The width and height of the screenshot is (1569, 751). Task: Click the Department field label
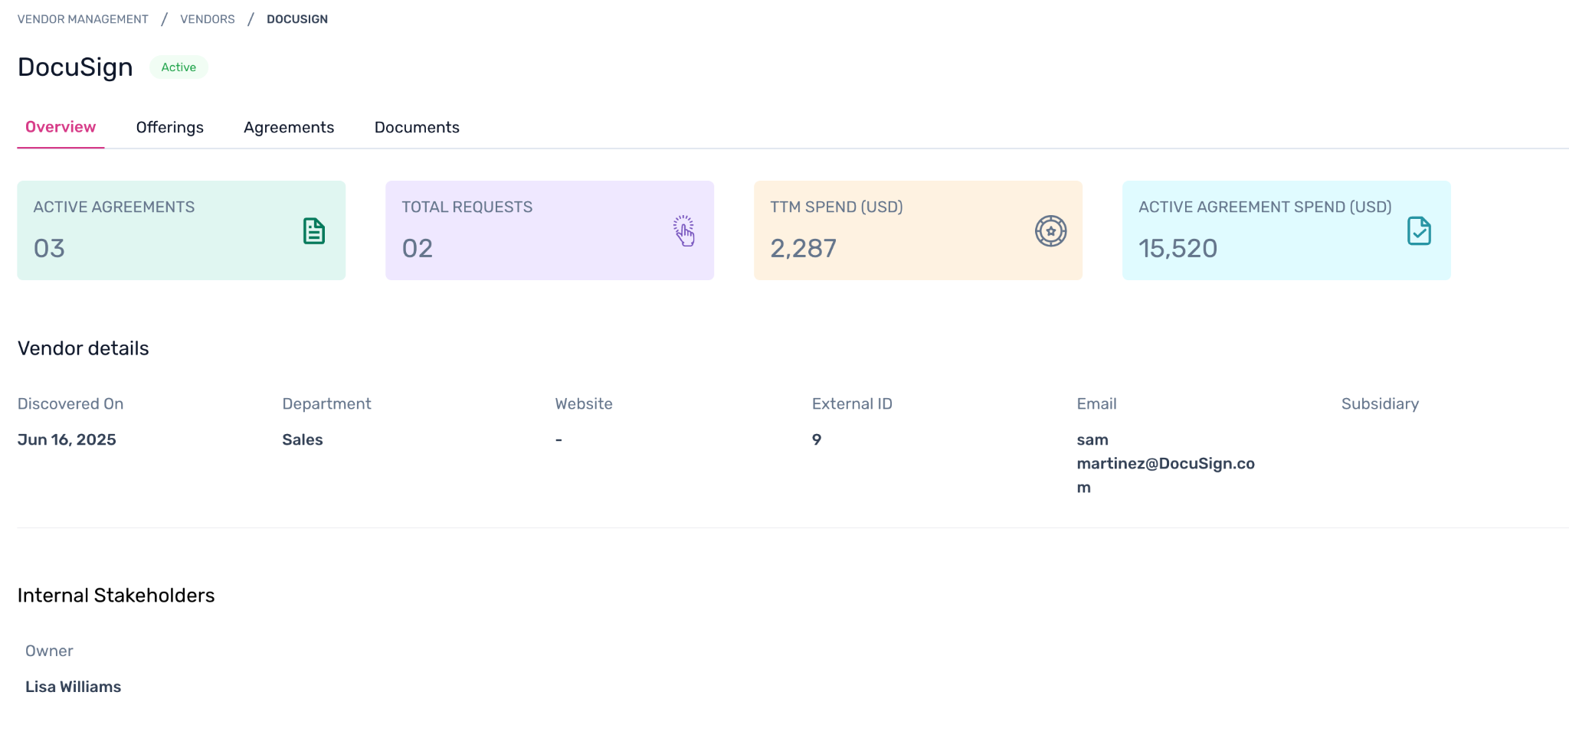pyautogui.click(x=326, y=403)
